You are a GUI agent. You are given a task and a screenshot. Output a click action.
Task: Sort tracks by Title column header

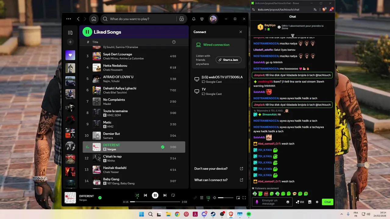click(95, 42)
